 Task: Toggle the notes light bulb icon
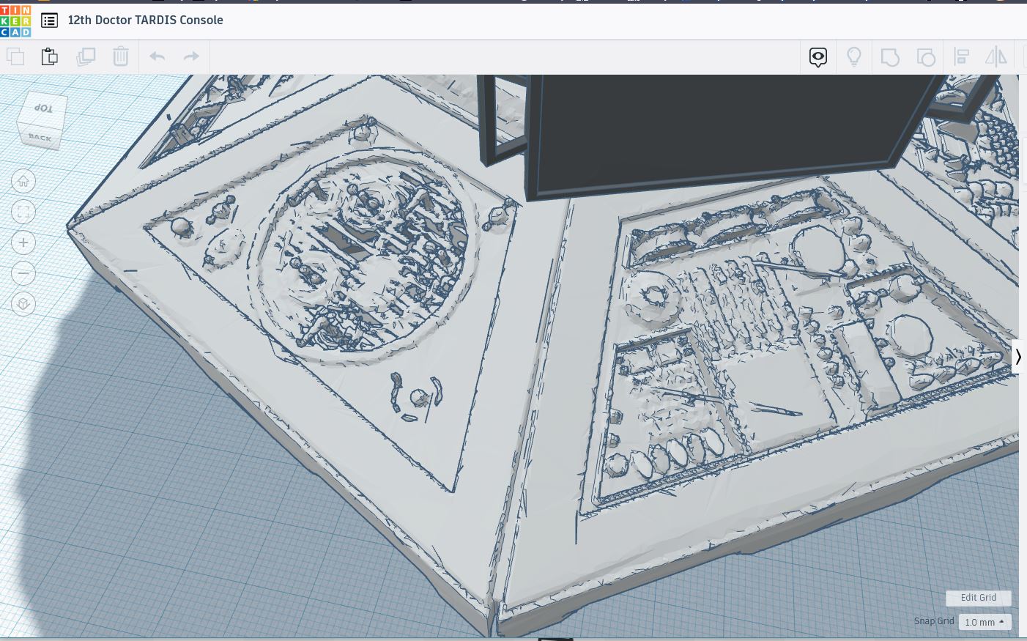854,57
